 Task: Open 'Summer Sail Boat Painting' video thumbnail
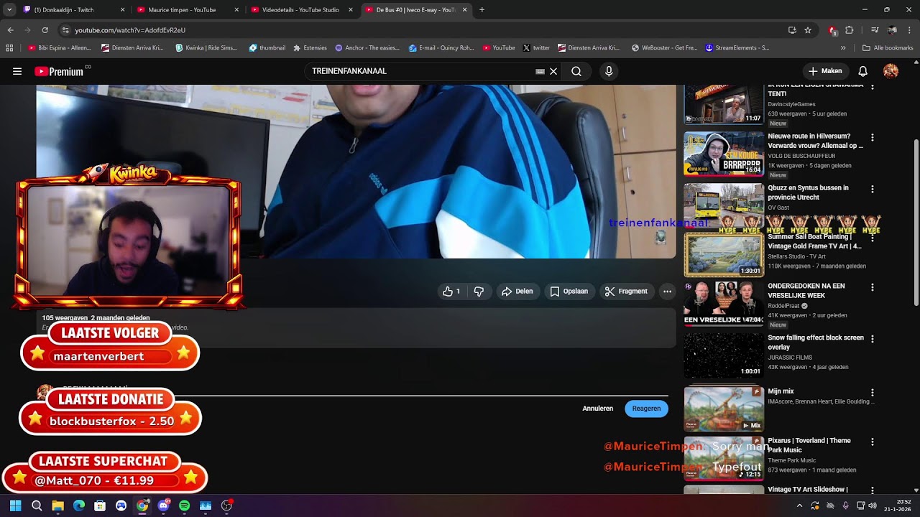(724, 255)
